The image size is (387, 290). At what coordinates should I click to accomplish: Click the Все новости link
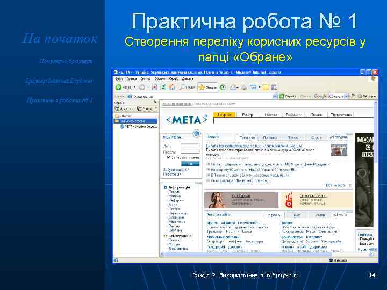[335, 185]
